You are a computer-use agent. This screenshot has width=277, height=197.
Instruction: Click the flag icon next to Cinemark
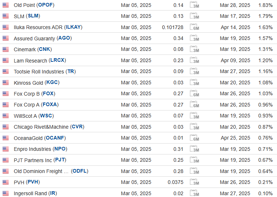[5, 49]
